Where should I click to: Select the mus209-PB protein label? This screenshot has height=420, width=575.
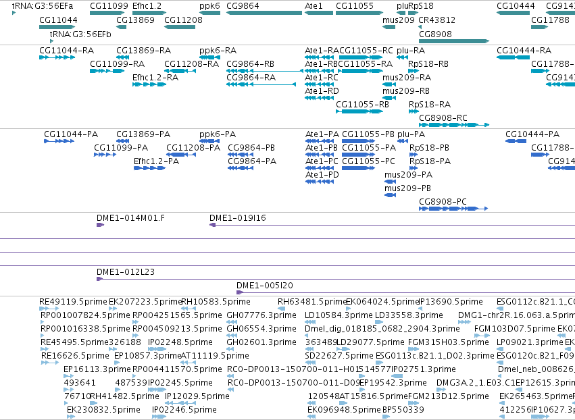[407, 188]
